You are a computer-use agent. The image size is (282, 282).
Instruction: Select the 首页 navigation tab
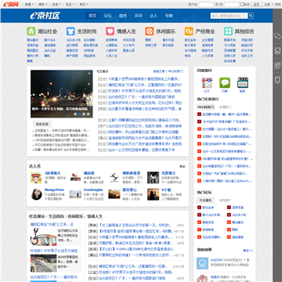pyautogui.click(x=92, y=16)
